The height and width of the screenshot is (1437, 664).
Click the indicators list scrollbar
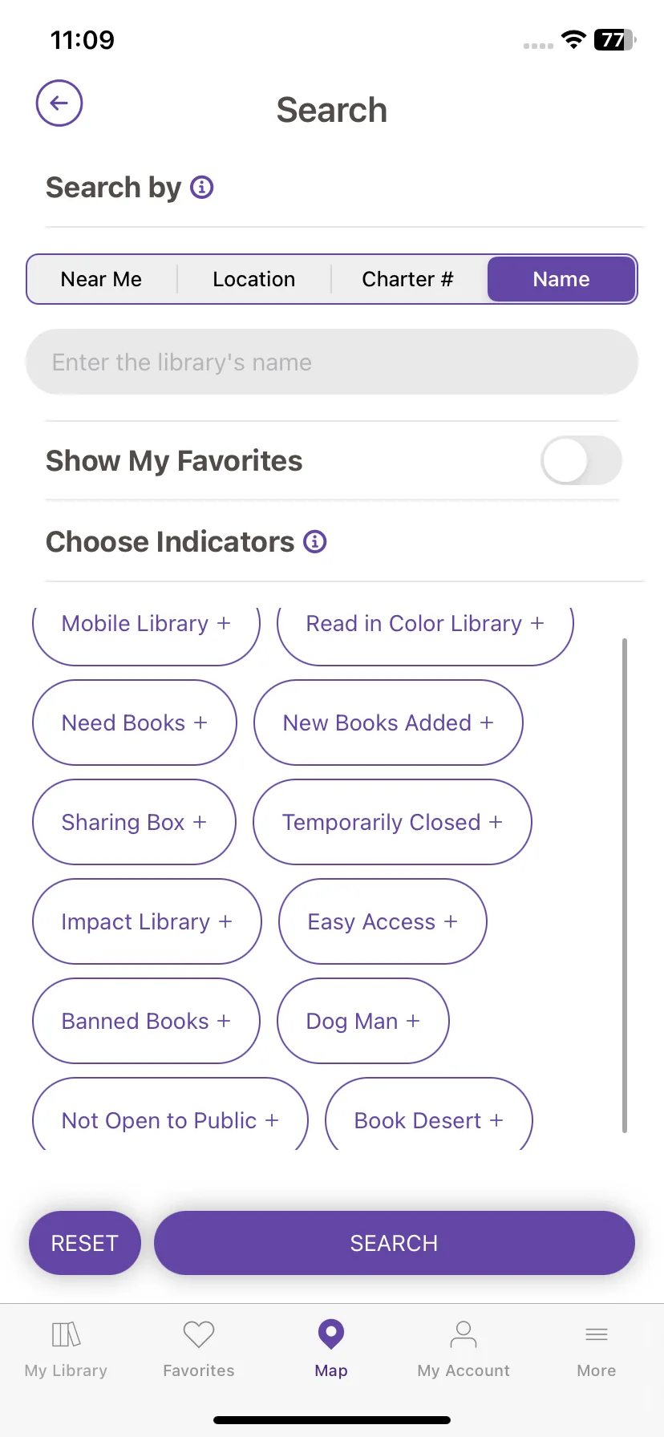pos(625,885)
